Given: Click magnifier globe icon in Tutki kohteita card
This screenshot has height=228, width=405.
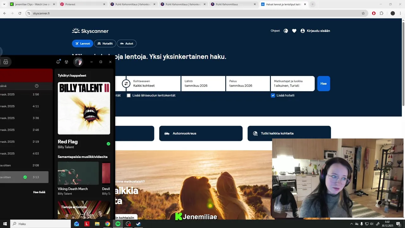Looking at the screenshot, I should coord(255,133).
